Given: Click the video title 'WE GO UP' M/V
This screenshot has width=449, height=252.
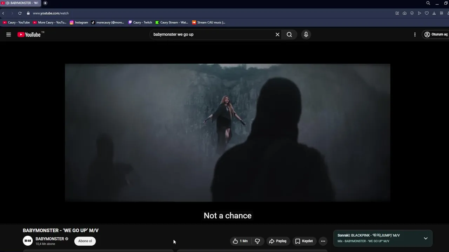Looking at the screenshot, I should (61, 230).
